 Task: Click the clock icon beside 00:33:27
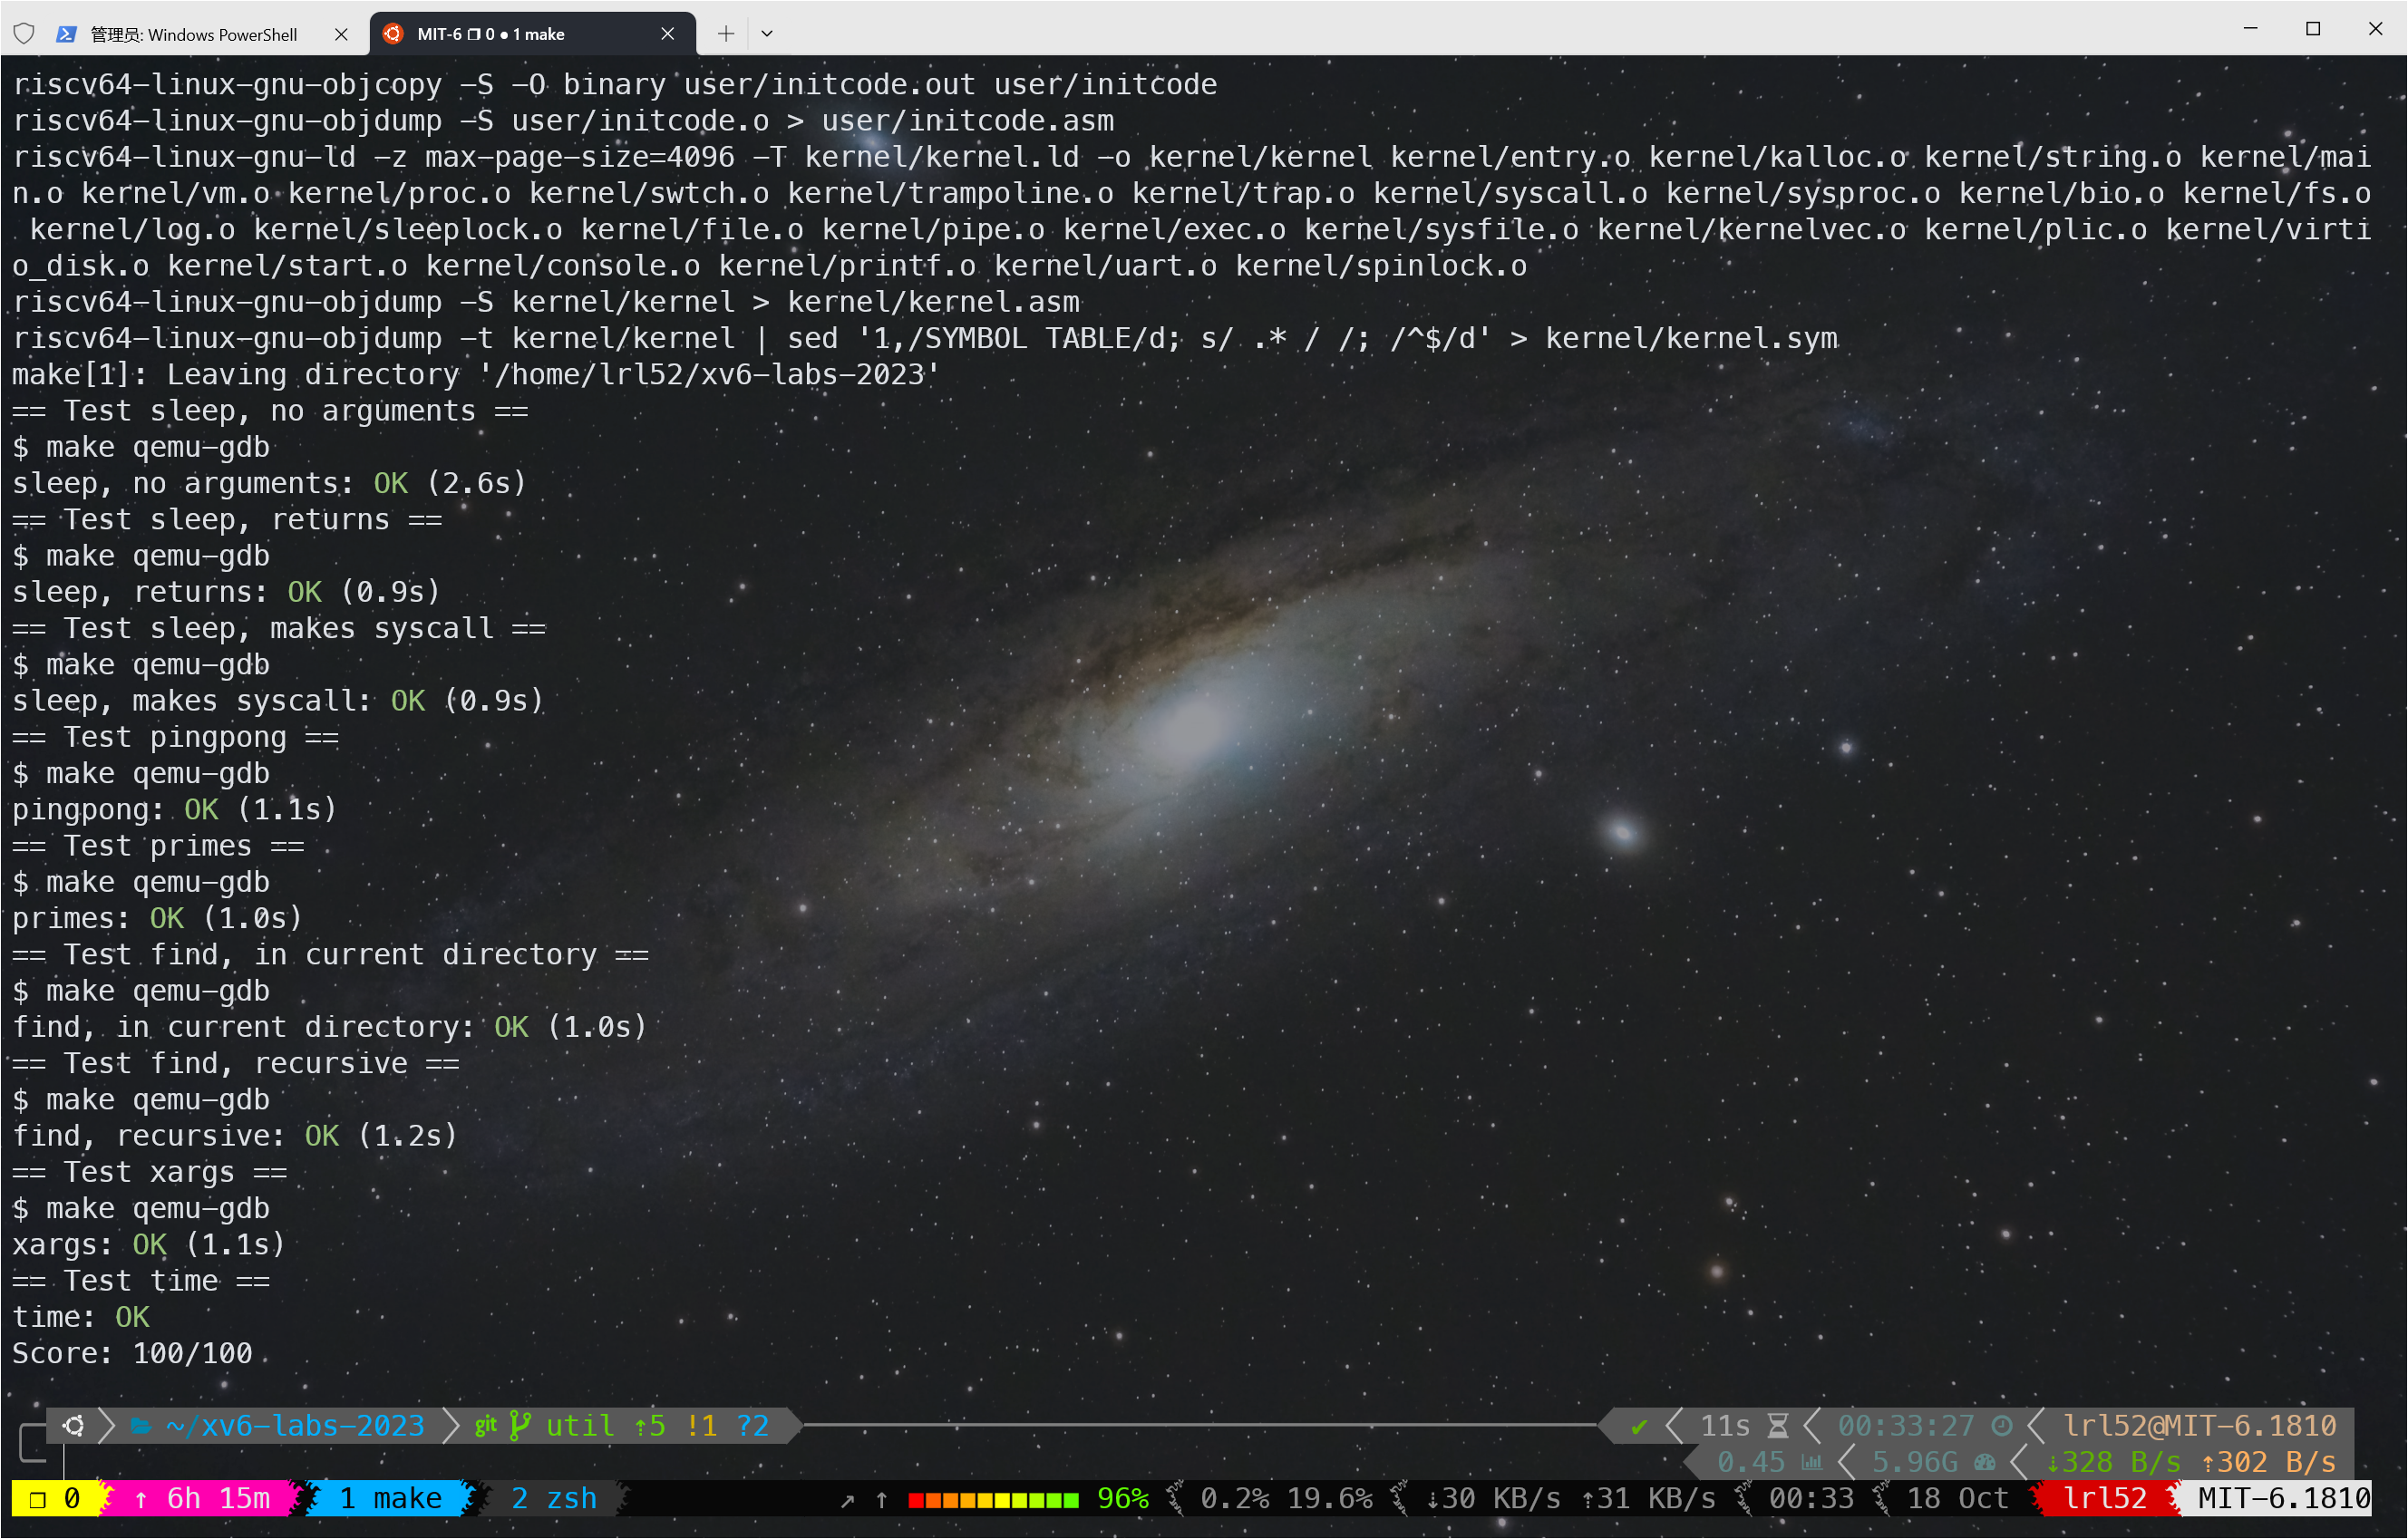pos(2002,1426)
